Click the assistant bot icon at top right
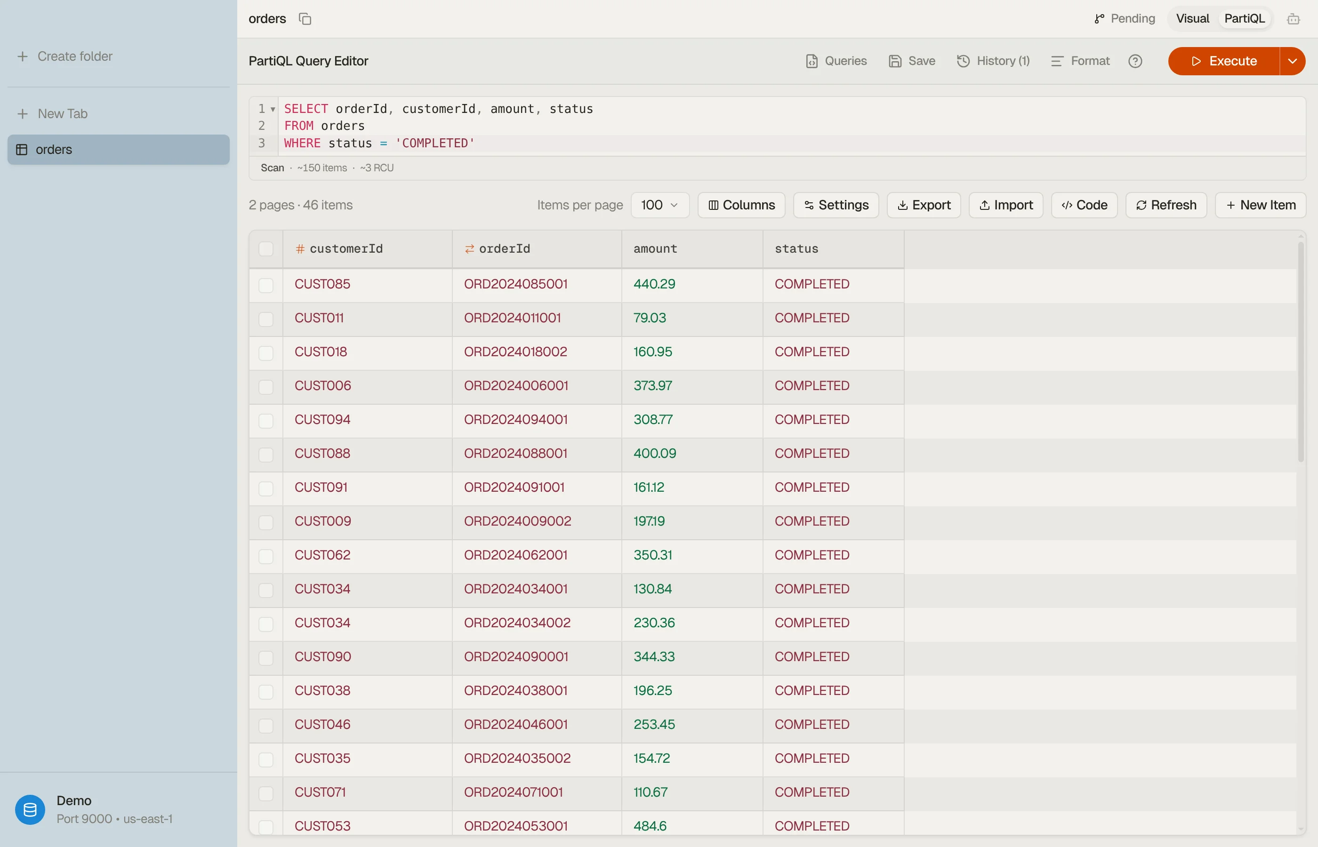Image resolution: width=1318 pixels, height=847 pixels. click(1293, 19)
